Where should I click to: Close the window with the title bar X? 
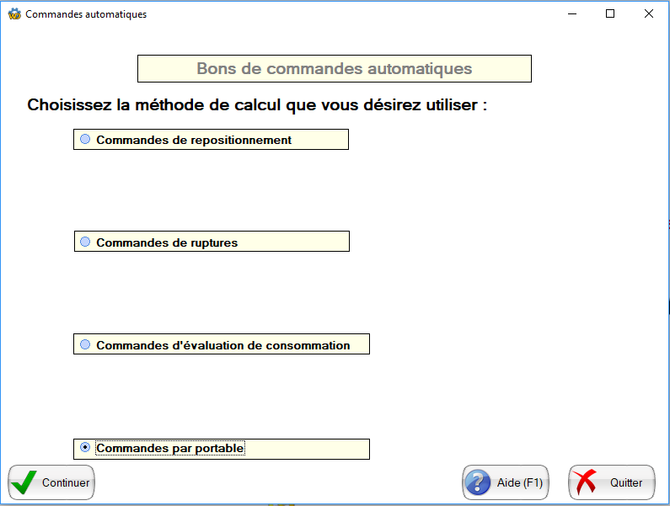click(648, 14)
